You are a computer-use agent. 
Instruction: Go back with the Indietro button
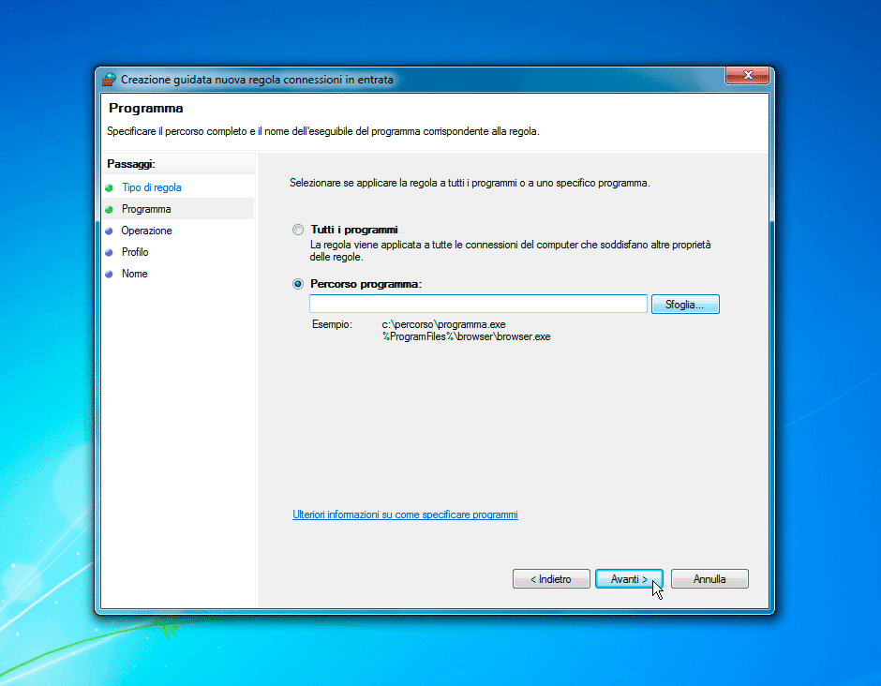tap(551, 578)
